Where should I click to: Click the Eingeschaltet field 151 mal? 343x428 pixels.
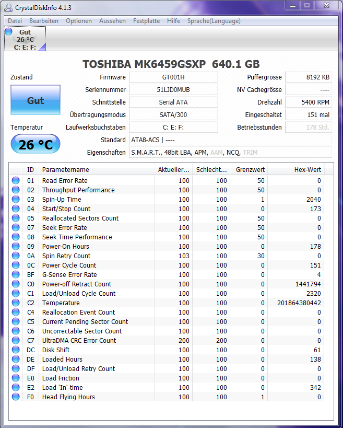click(x=309, y=114)
